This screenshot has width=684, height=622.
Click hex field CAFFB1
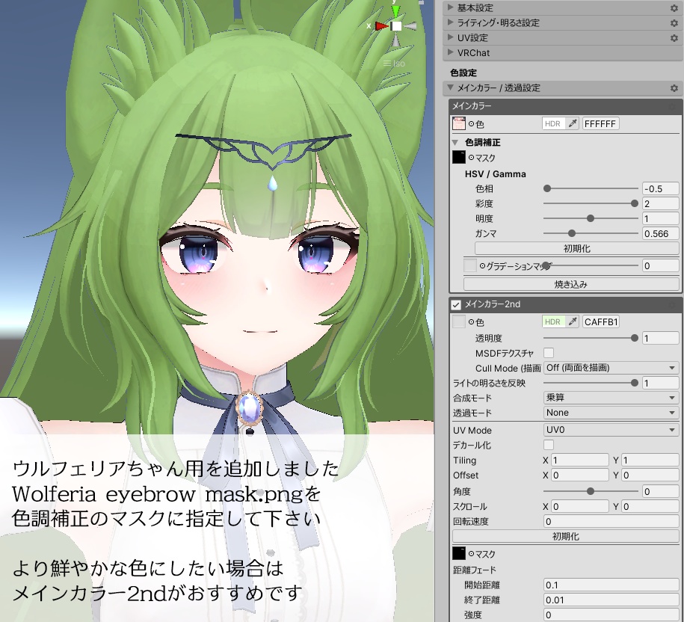pyautogui.click(x=601, y=322)
